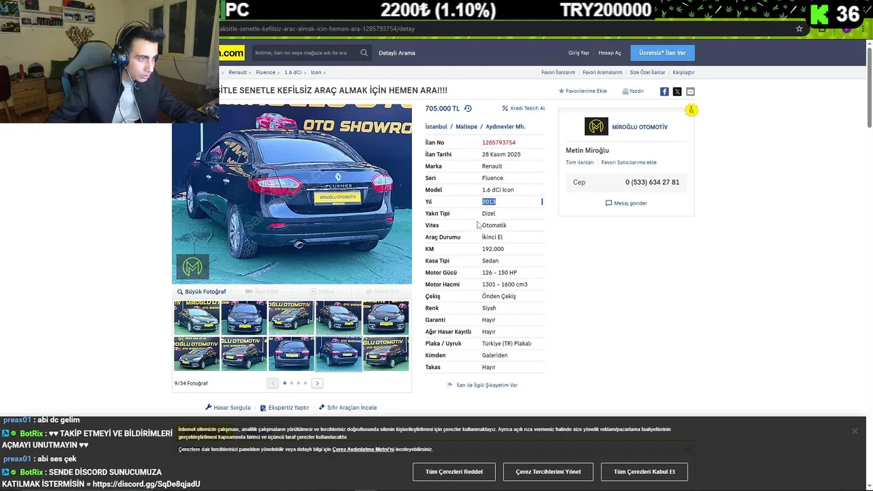Click Giriş Yap to log in
The width and height of the screenshot is (873, 491).
pyautogui.click(x=578, y=53)
